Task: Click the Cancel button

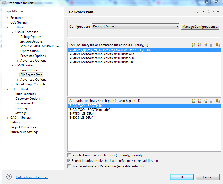Action: (x=207, y=177)
